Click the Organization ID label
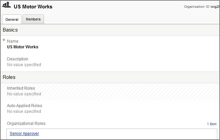220x140 pixels. (x=196, y=7)
